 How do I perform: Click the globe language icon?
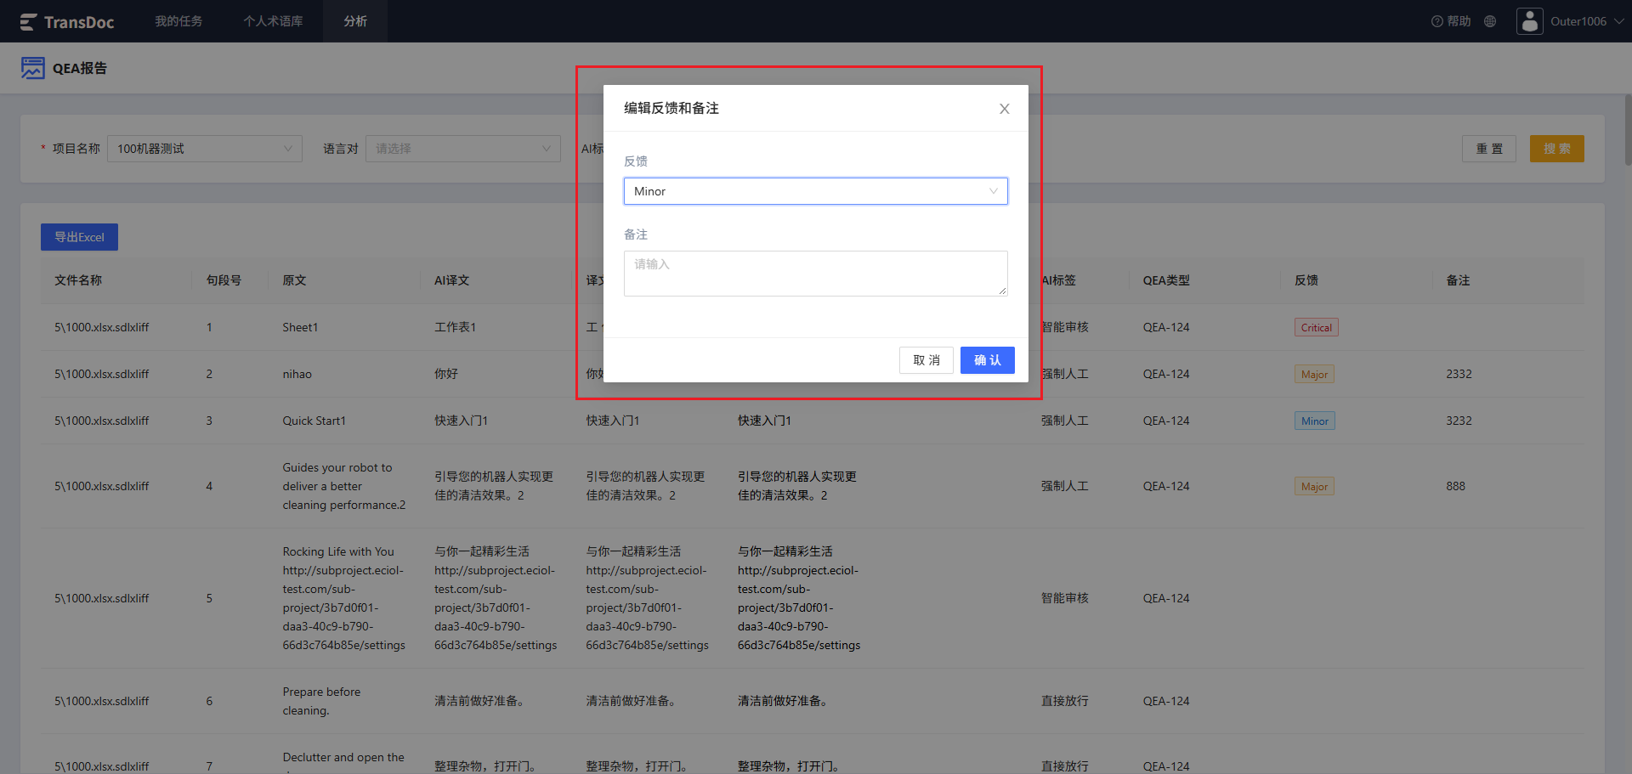click(x=1490, y=21)
